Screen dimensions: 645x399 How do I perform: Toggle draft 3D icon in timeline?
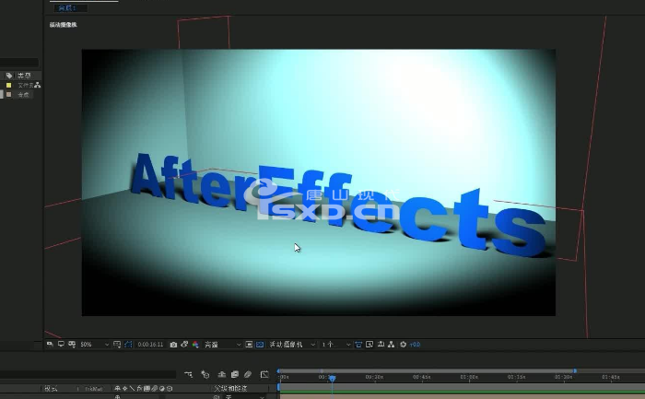(205, 374)
